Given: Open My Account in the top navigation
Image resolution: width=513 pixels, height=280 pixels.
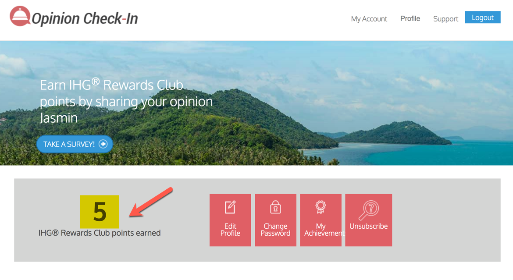Looking at the screenshot, I should tap(369, 19).
